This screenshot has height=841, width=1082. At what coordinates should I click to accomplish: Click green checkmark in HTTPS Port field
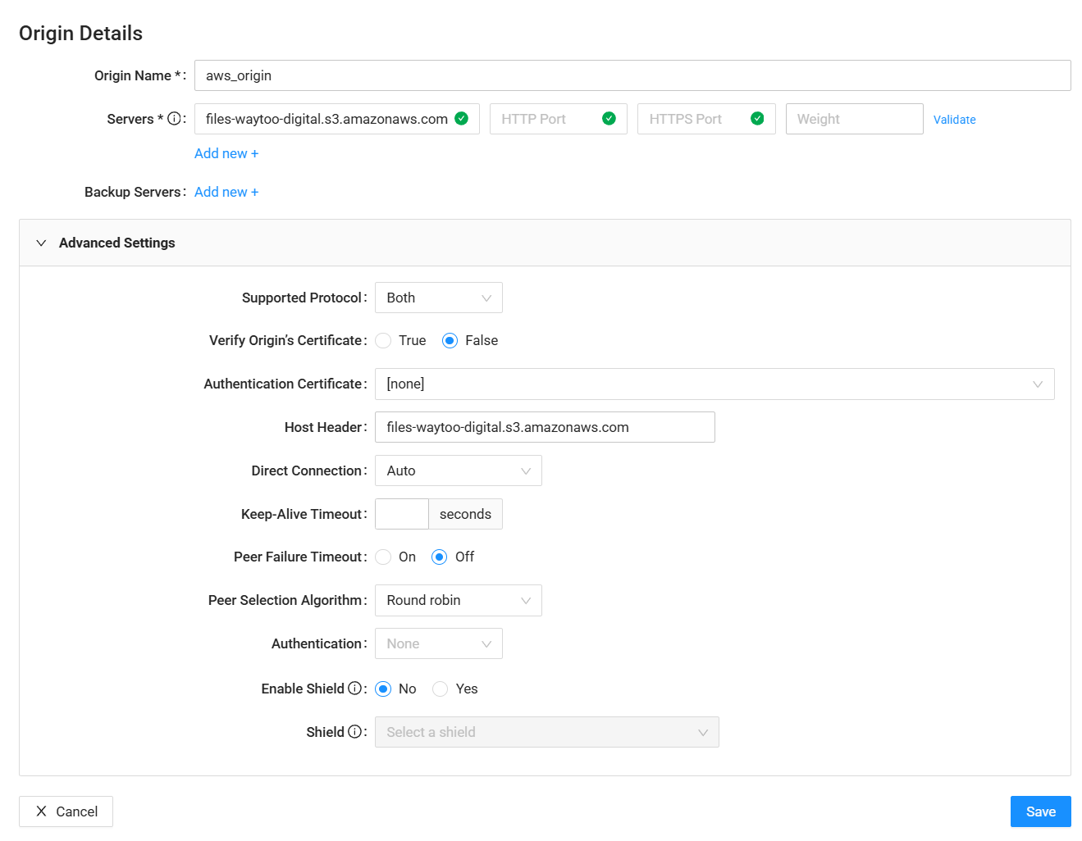point(757,119)
